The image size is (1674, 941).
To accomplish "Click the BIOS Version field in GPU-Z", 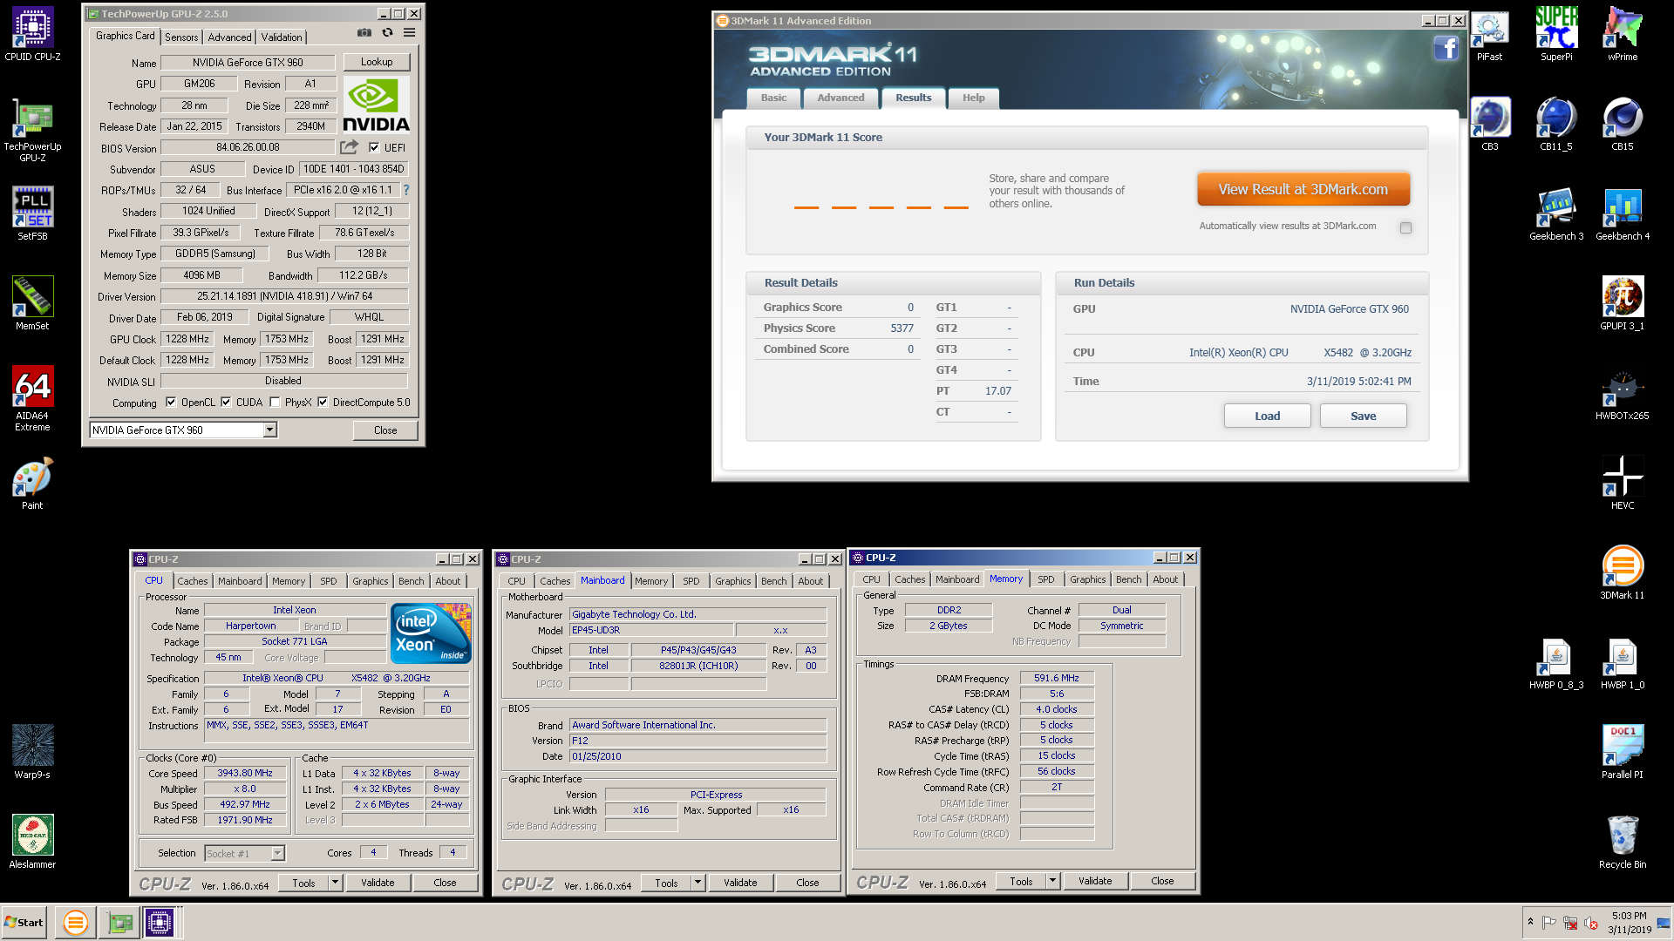I will 248,147.
